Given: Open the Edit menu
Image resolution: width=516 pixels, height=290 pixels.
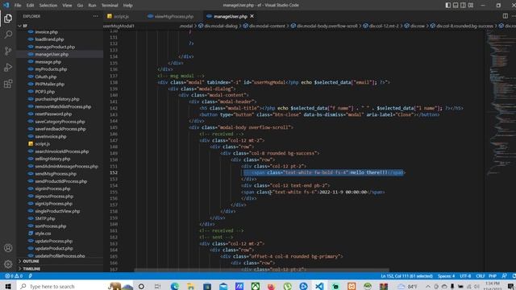Looking at the screenshot, I should click(x=30, y=6).
